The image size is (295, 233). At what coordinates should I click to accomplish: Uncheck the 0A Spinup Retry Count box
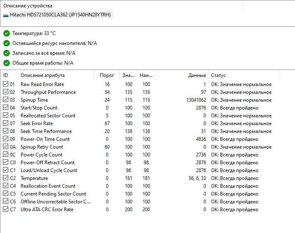pyautogui.click(x=5, y=147)
